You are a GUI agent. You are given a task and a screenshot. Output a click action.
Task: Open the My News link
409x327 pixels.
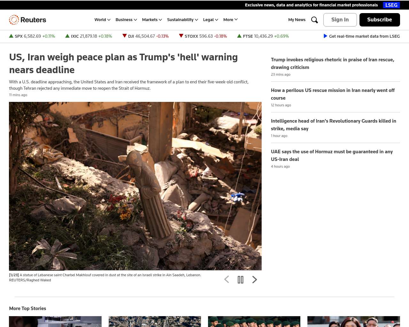(297, 20)
